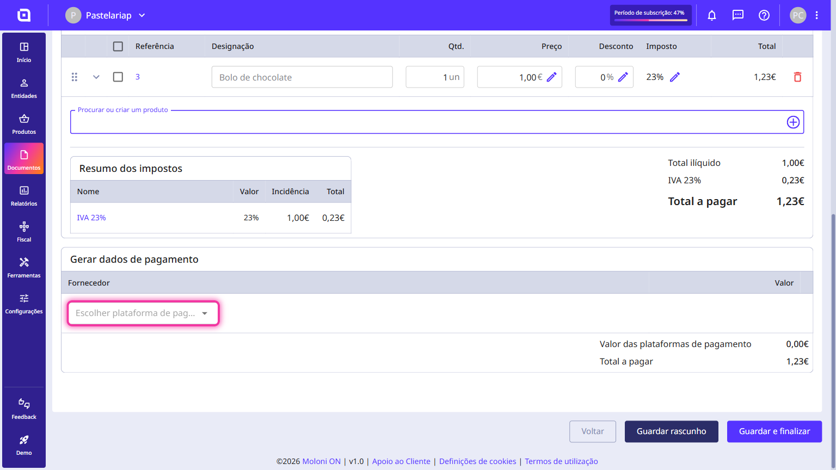This screenshot has width=836, height=470.
Task: Add product with plus circle icon
Action: tap(793, 122)
